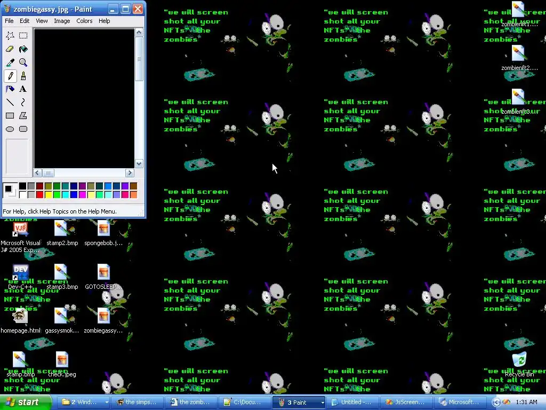Select the Magnifier tool

pos(23,62)
